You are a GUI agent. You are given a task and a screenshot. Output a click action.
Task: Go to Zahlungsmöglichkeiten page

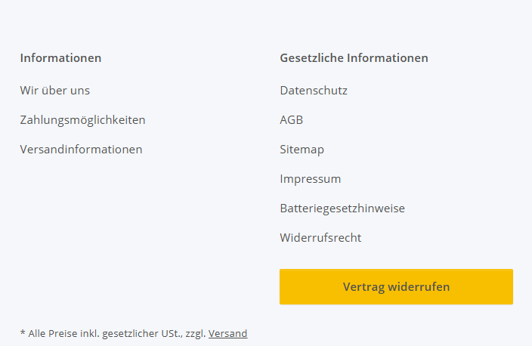click(82, 120)
